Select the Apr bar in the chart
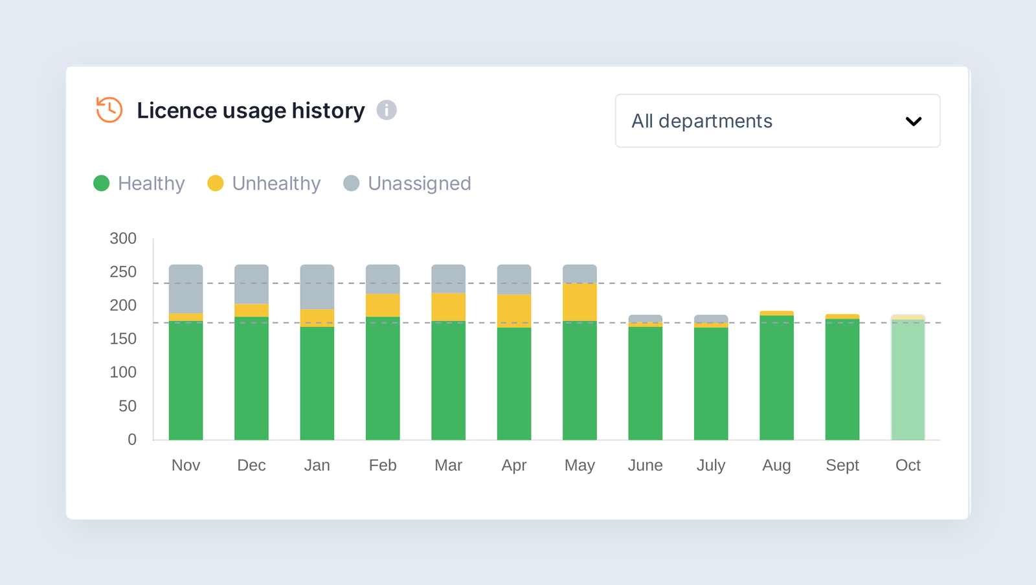 tap(514, 352)
